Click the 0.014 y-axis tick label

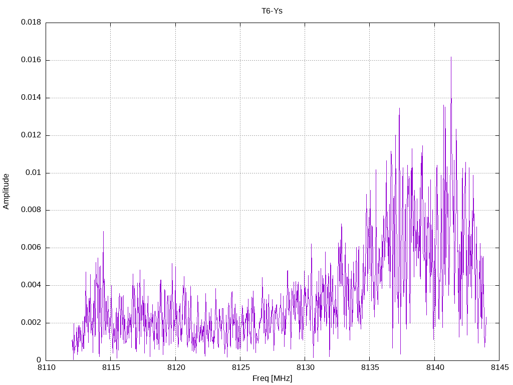click(x=31, y=98)
